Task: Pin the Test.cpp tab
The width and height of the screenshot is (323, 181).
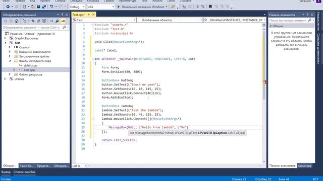Action: pos(89,15)
